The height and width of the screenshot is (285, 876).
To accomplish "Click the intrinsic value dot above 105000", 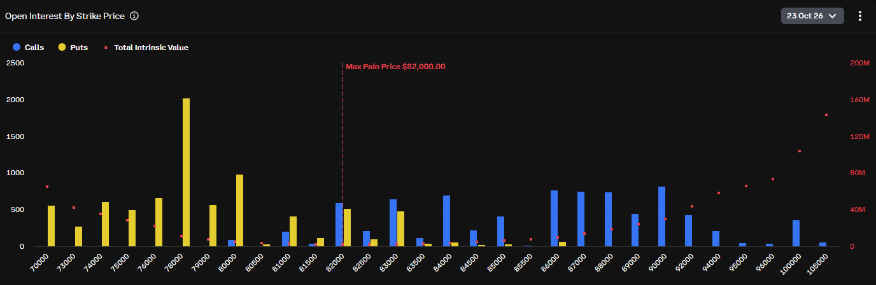I will (x=826, y=115).
